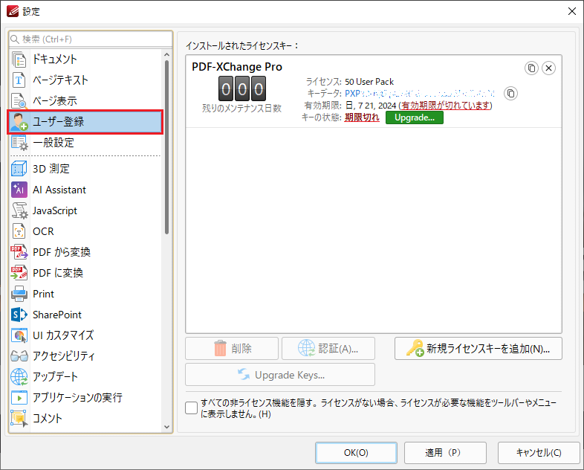The height and width of the screenshot is (470, 584).
Task: Click the ページ表示 magnifier page icon
Action: click(x=19, y=101)
